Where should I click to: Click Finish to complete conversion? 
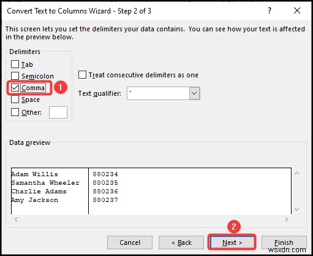284,242
